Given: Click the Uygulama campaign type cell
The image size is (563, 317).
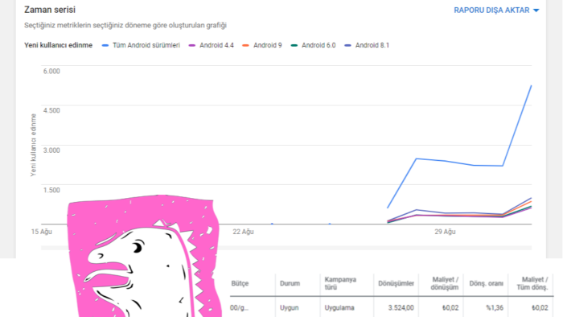Looking at the screenshot, I should pyautogui.click(x=339, y=308).
